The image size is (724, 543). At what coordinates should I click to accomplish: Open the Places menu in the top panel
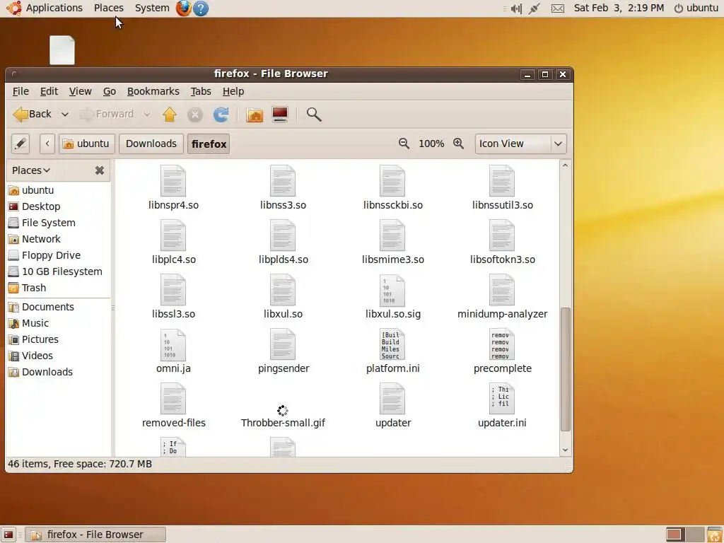coord(108,8)
